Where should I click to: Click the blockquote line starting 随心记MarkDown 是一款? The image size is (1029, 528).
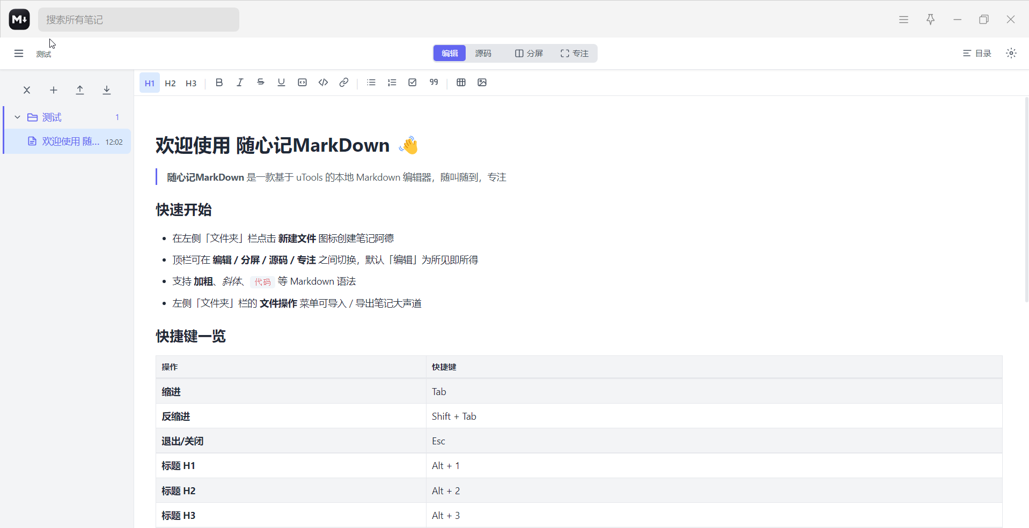pos(336,177)
